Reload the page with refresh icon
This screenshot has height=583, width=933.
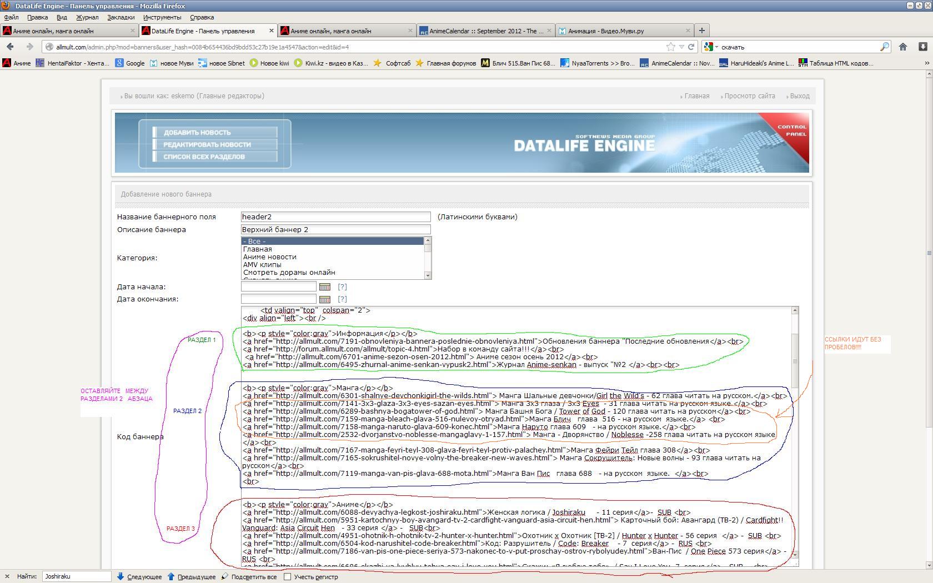[x=691, y=47]
